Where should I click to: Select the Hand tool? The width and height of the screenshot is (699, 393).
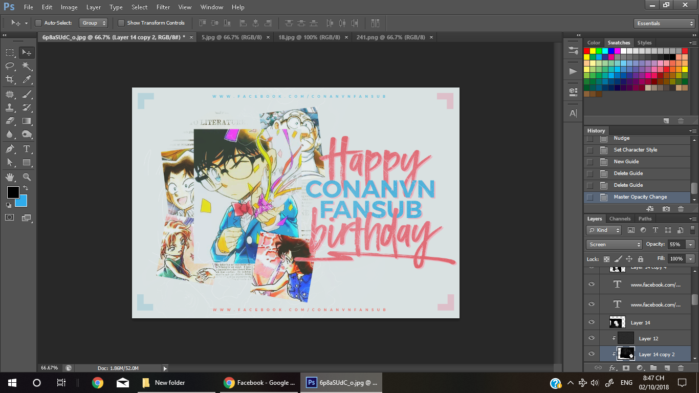[10, 177]
